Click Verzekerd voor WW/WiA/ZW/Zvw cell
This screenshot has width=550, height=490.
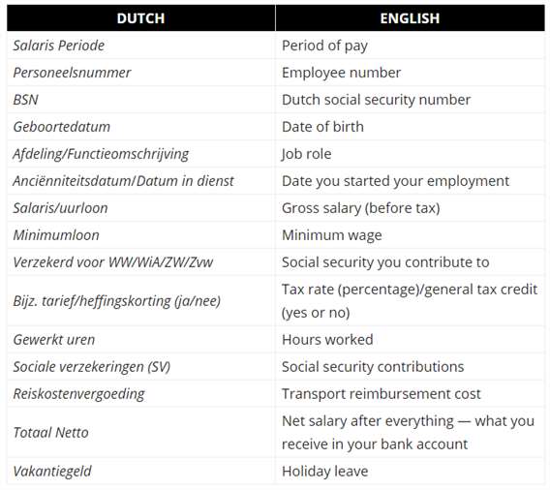click(141, 262)
